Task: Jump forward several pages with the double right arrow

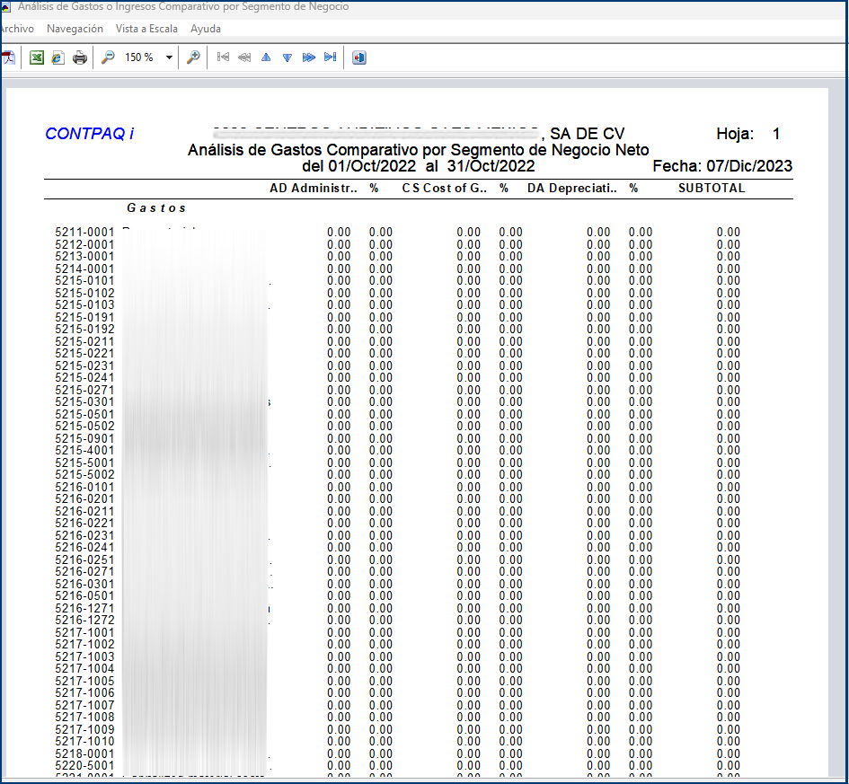Action: (x=309, y=57)
